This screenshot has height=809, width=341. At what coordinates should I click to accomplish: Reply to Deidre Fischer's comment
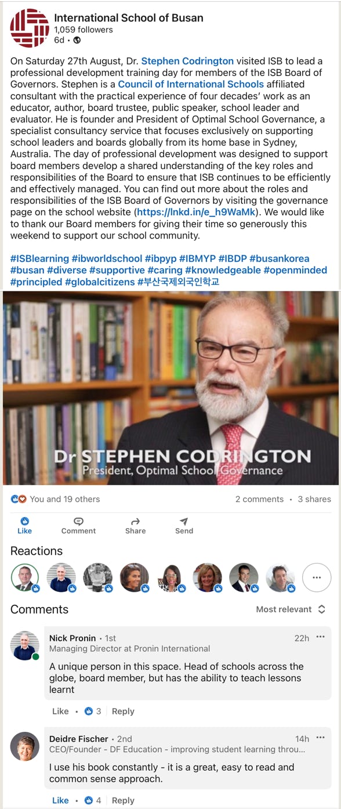(x=123, y=800)
